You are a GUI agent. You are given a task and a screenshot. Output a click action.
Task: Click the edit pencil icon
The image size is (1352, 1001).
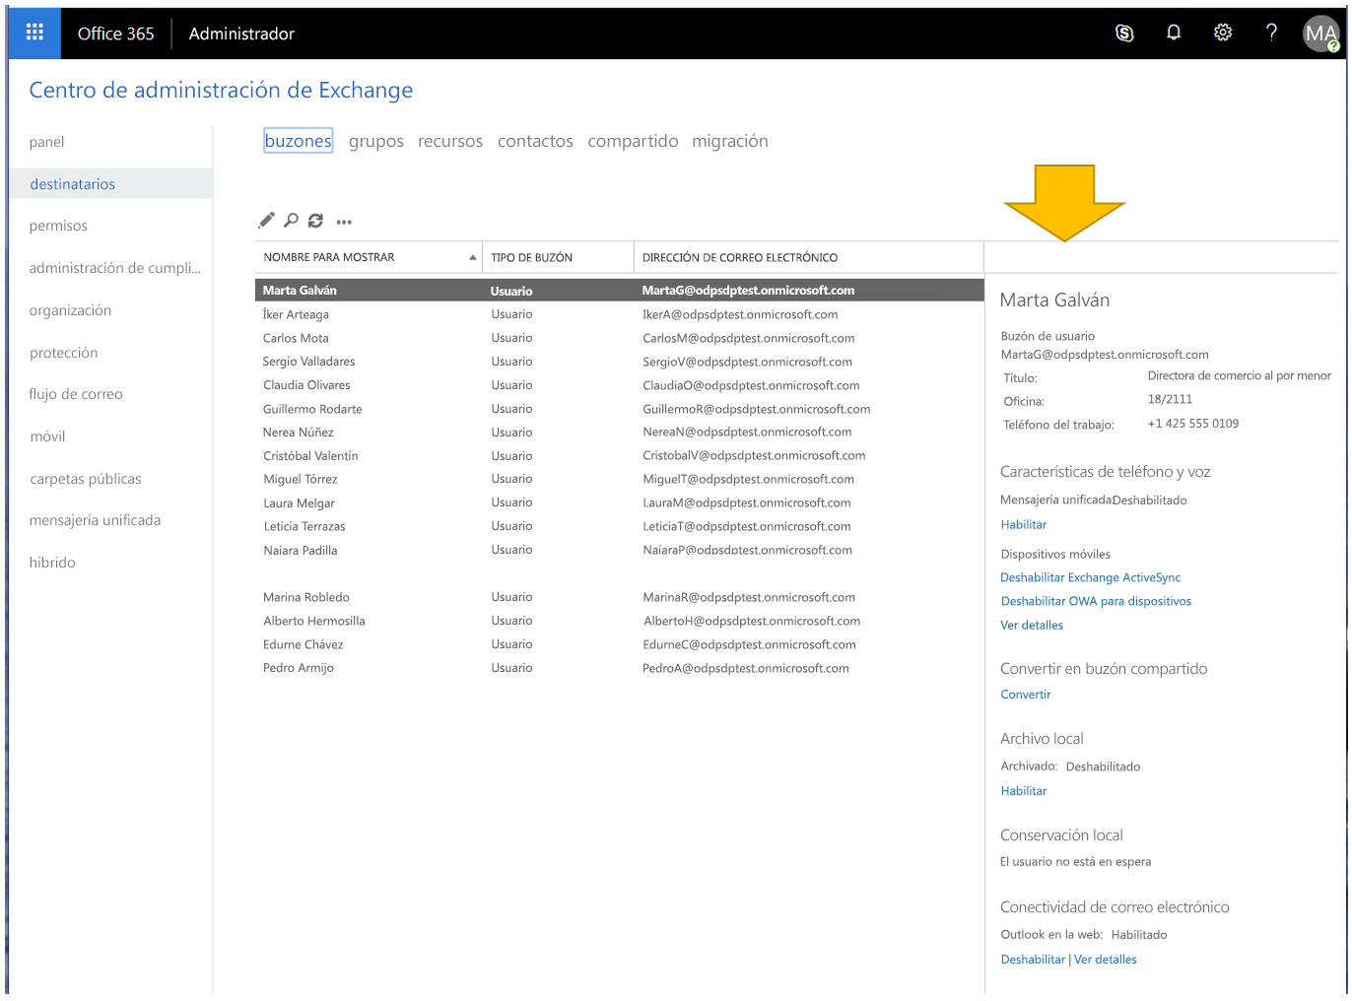click(x=266, y=221)
